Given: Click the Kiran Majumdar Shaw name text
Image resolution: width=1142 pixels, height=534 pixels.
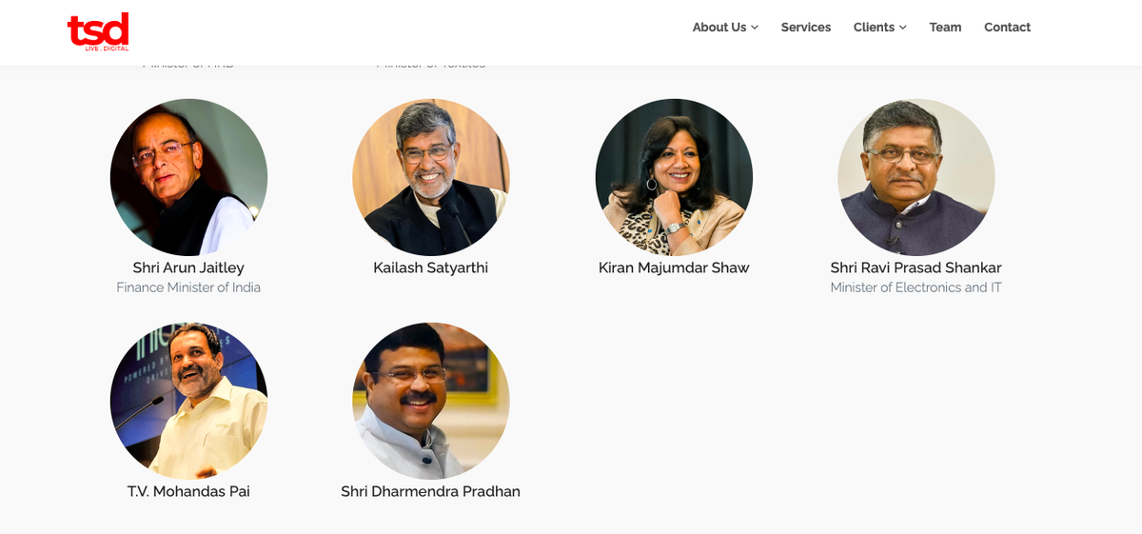Looking at the screenshot, I should (674, 267).
